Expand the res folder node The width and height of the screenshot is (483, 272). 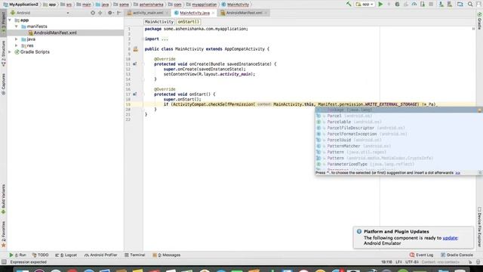pyautogui.click(x=17, y=45)
